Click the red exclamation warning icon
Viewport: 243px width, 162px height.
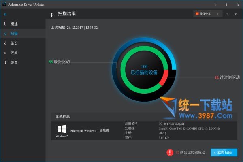click(x=170, y=153)
